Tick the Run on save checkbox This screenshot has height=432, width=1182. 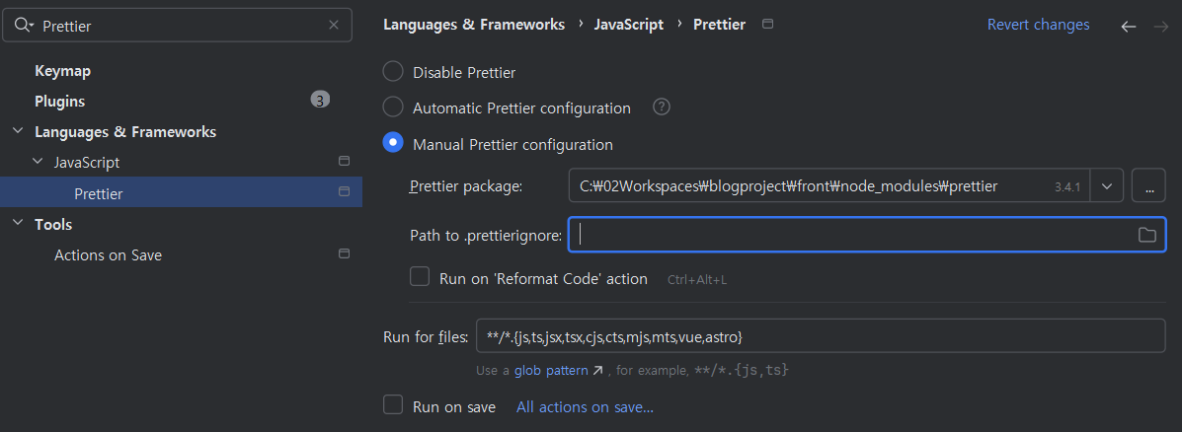pos(393,405)
